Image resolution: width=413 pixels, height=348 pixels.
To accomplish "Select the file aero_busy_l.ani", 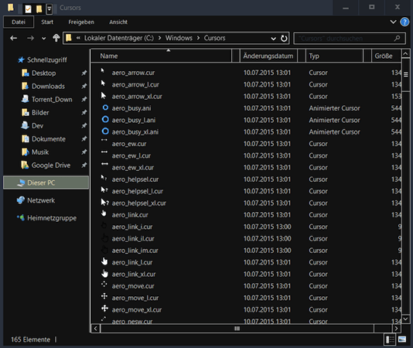I will click(134, 120).
